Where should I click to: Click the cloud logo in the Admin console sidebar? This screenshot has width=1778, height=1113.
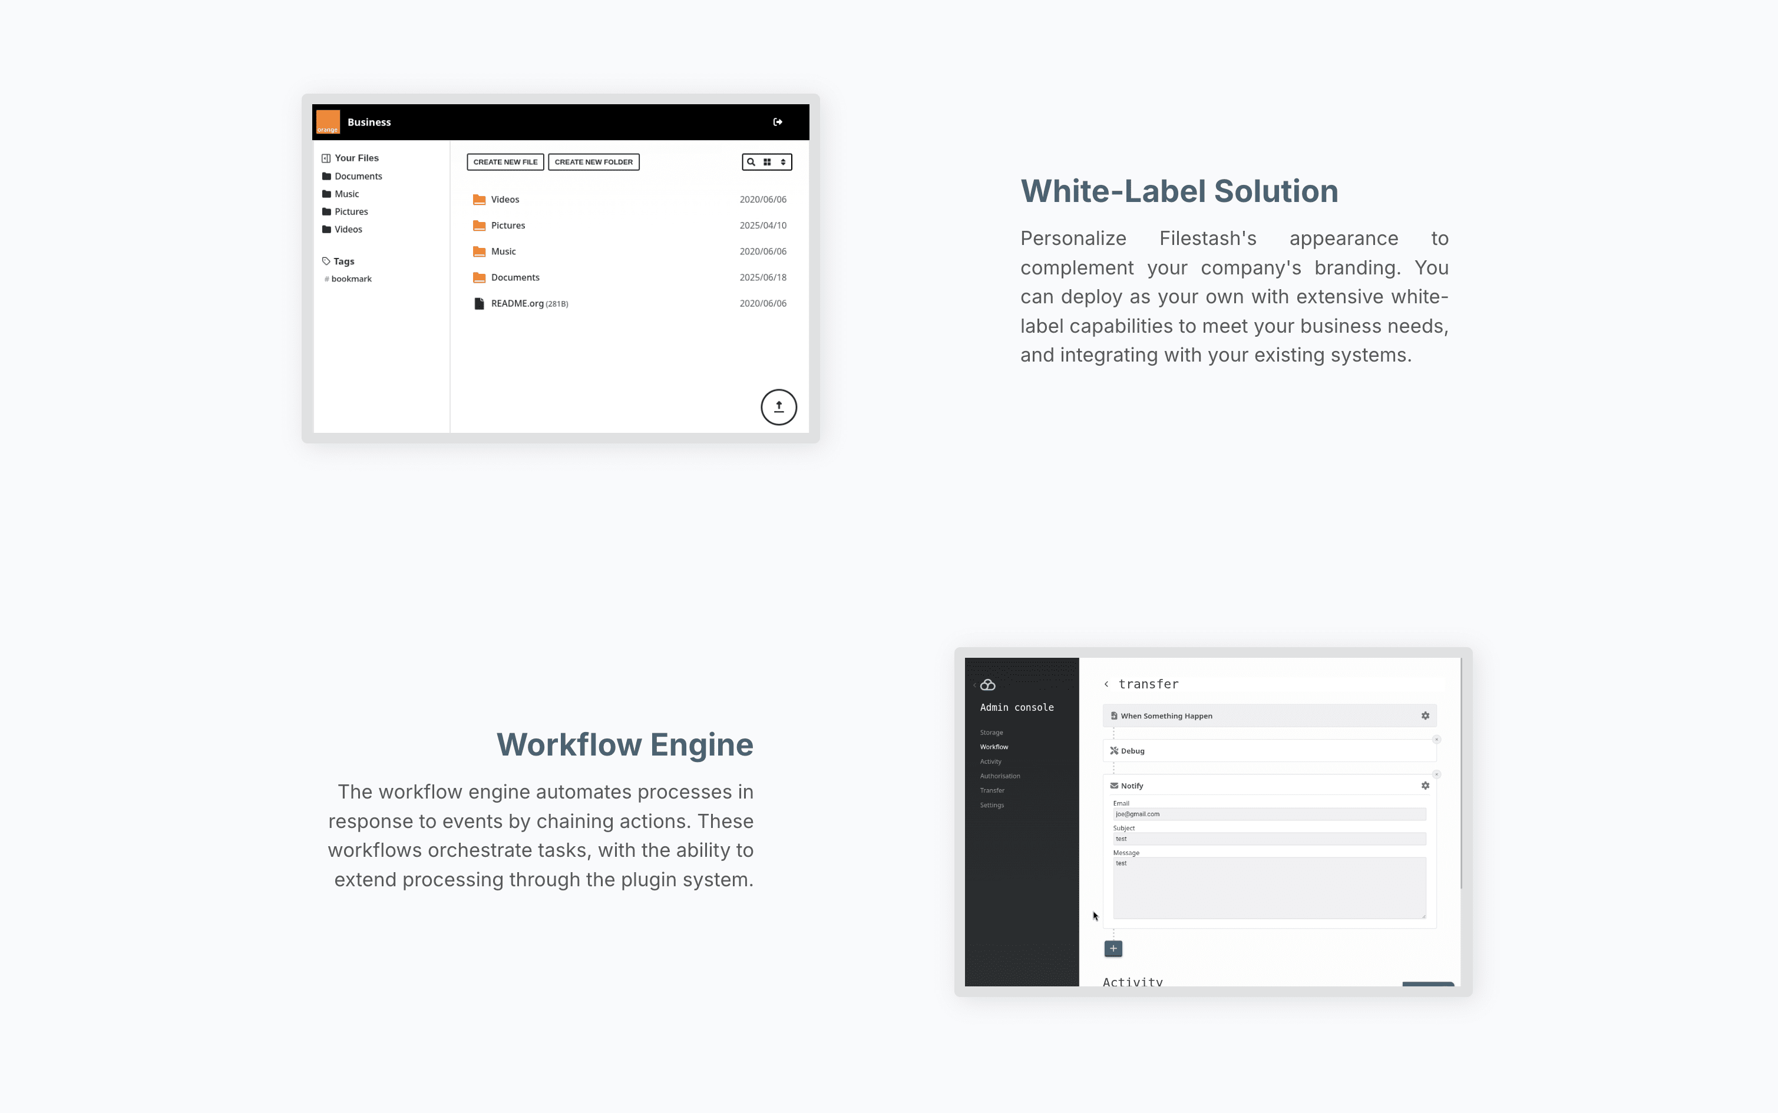pos(988,685)
